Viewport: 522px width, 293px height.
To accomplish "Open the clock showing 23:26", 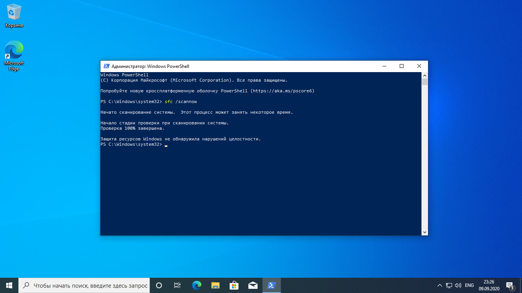I will [x=489, y=285].
